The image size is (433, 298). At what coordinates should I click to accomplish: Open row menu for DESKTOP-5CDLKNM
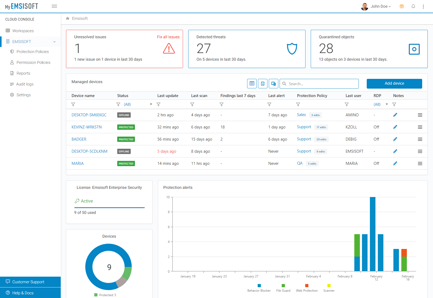click(x=420, y=151)
